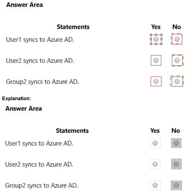Select Yes for Group2 under the Explanation section
Image resolution: width=191 pixels, height=194 pixels.
coord(155,185)
